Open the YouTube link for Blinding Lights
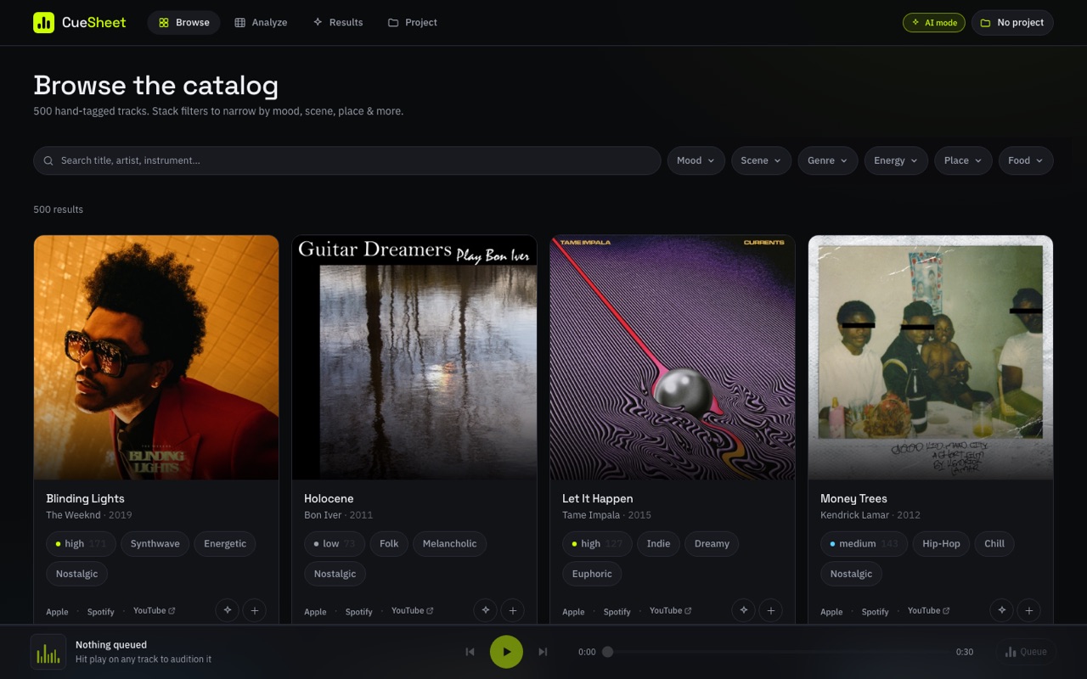Image resolution: width=1087 pixels, height=679 pixels. tap(154, 610)
